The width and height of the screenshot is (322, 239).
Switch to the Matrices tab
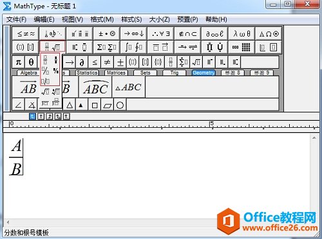tap(116, 73)
